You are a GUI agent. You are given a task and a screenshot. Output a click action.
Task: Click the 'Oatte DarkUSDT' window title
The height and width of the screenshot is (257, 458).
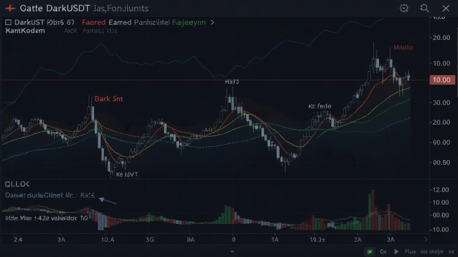coord(55,8)
